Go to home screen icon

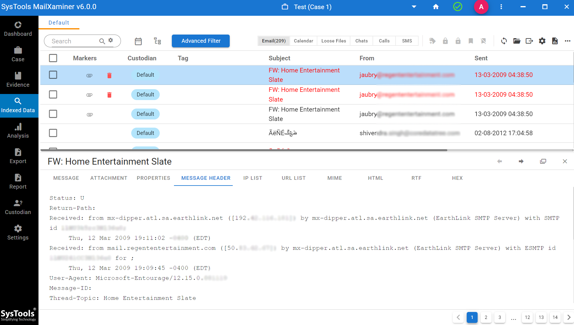click(436, 7)
